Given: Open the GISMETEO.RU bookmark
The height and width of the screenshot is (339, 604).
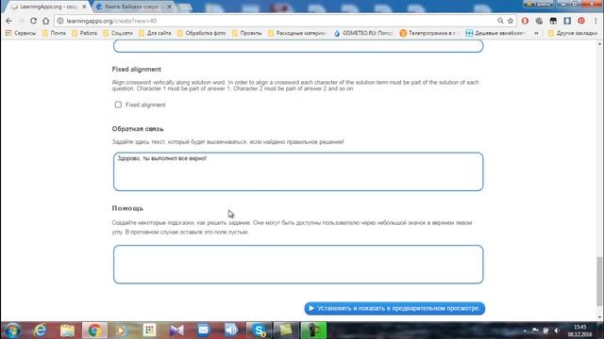Looking at the screenshot, I should pyautogui.click(x=363, y=33).
